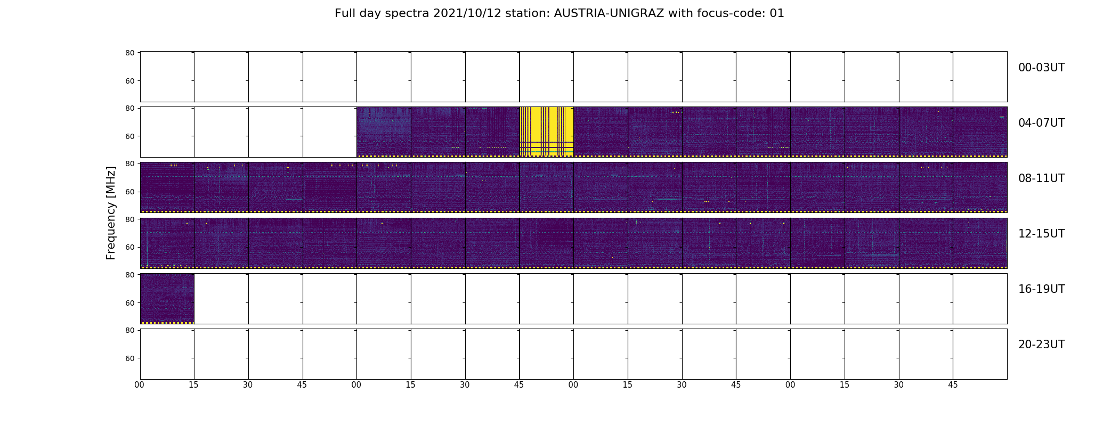The image size is (1119, 426).
Task: Click the '20-23UT' row label
Action: [x=1041, y=345]
